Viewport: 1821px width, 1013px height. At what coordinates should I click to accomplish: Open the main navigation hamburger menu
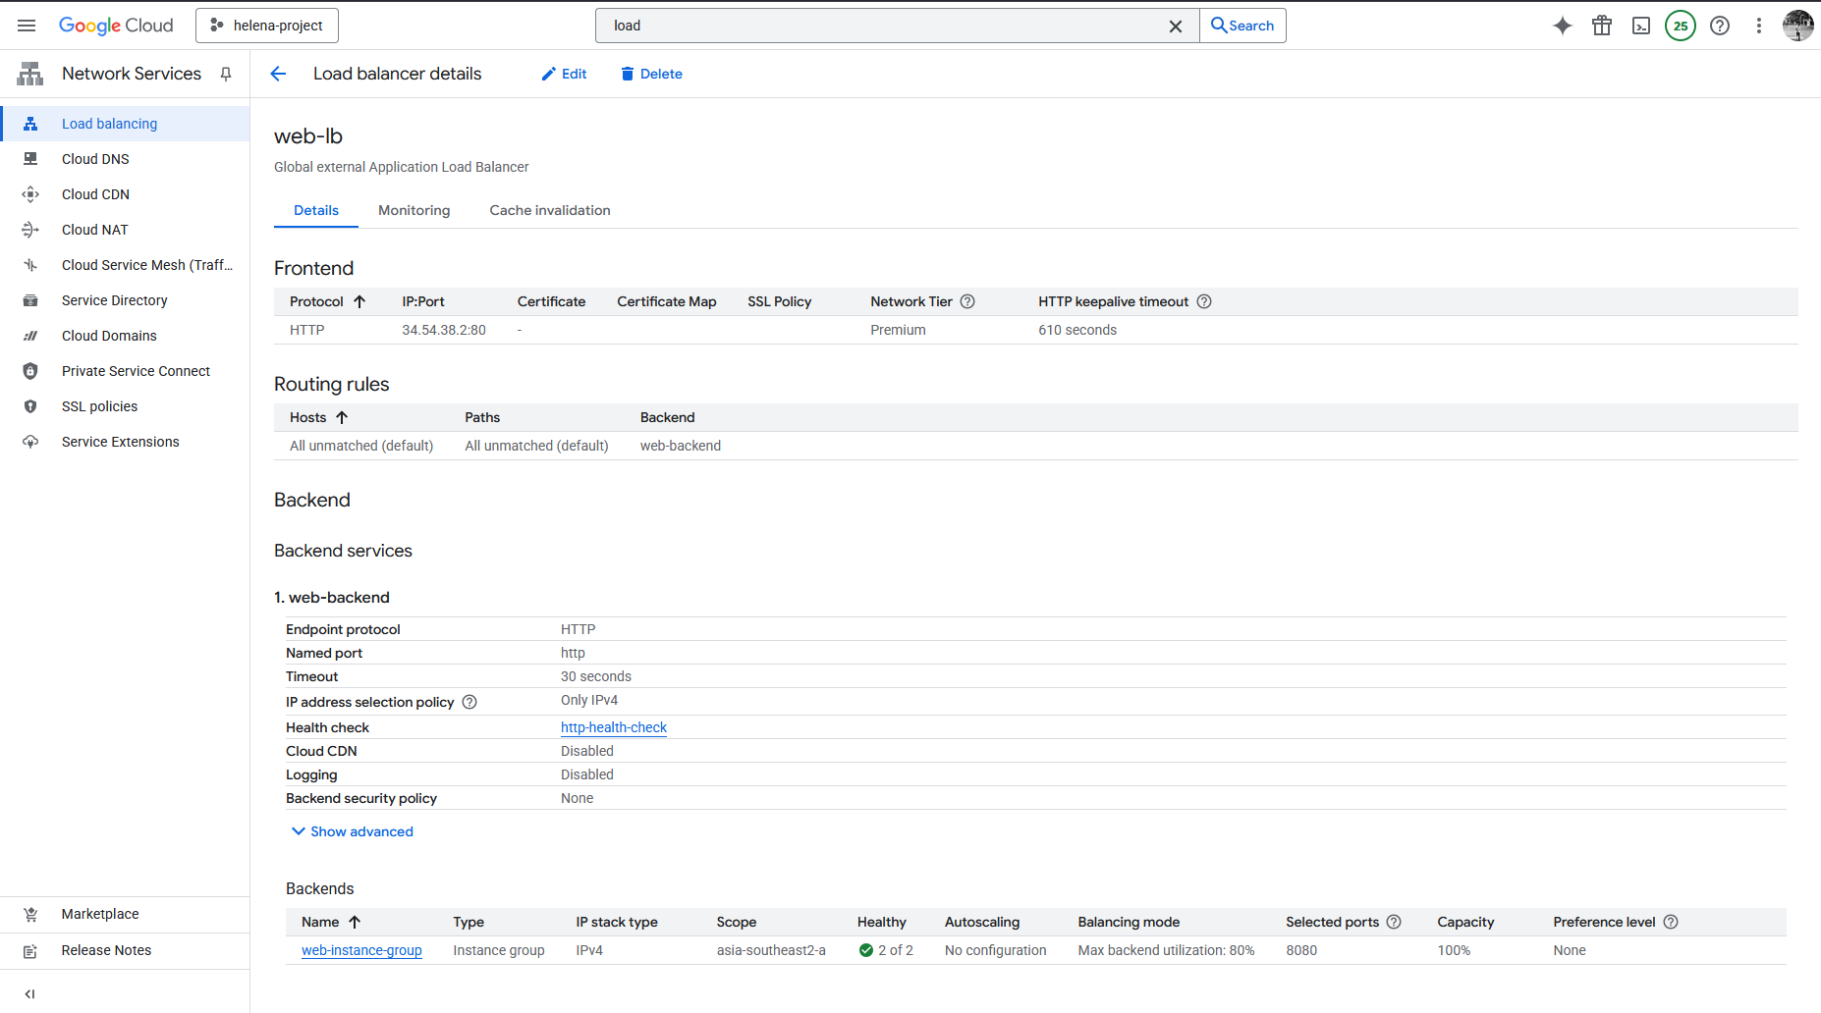tap(27, 26)
